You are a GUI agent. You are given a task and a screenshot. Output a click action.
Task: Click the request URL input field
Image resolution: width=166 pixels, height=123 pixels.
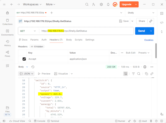(x=86, y=31)
